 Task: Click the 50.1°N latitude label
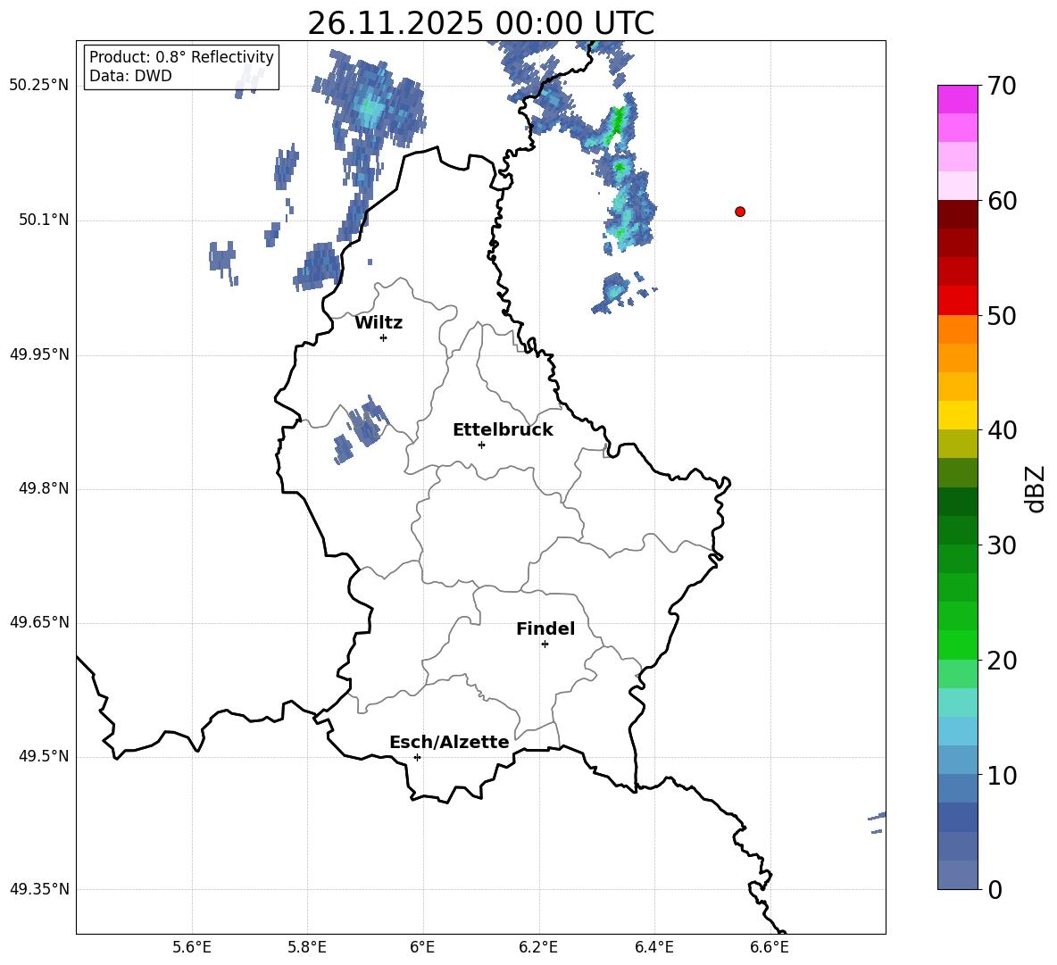tap(44, 220)
